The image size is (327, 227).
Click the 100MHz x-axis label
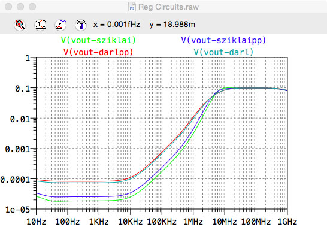pyautogui.click(x=256, y=222)
